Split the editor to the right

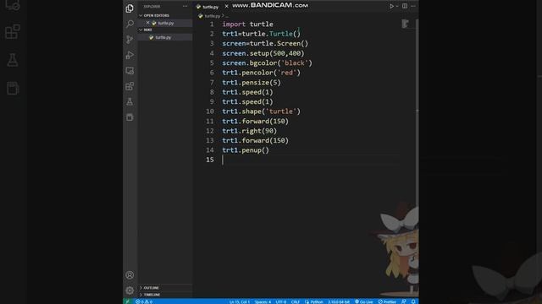(405, 6)
